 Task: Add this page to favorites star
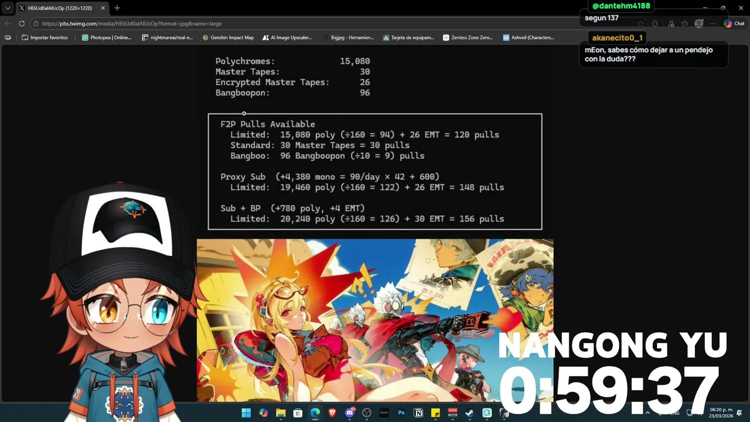pyautogui.click(x=641, y=23)
